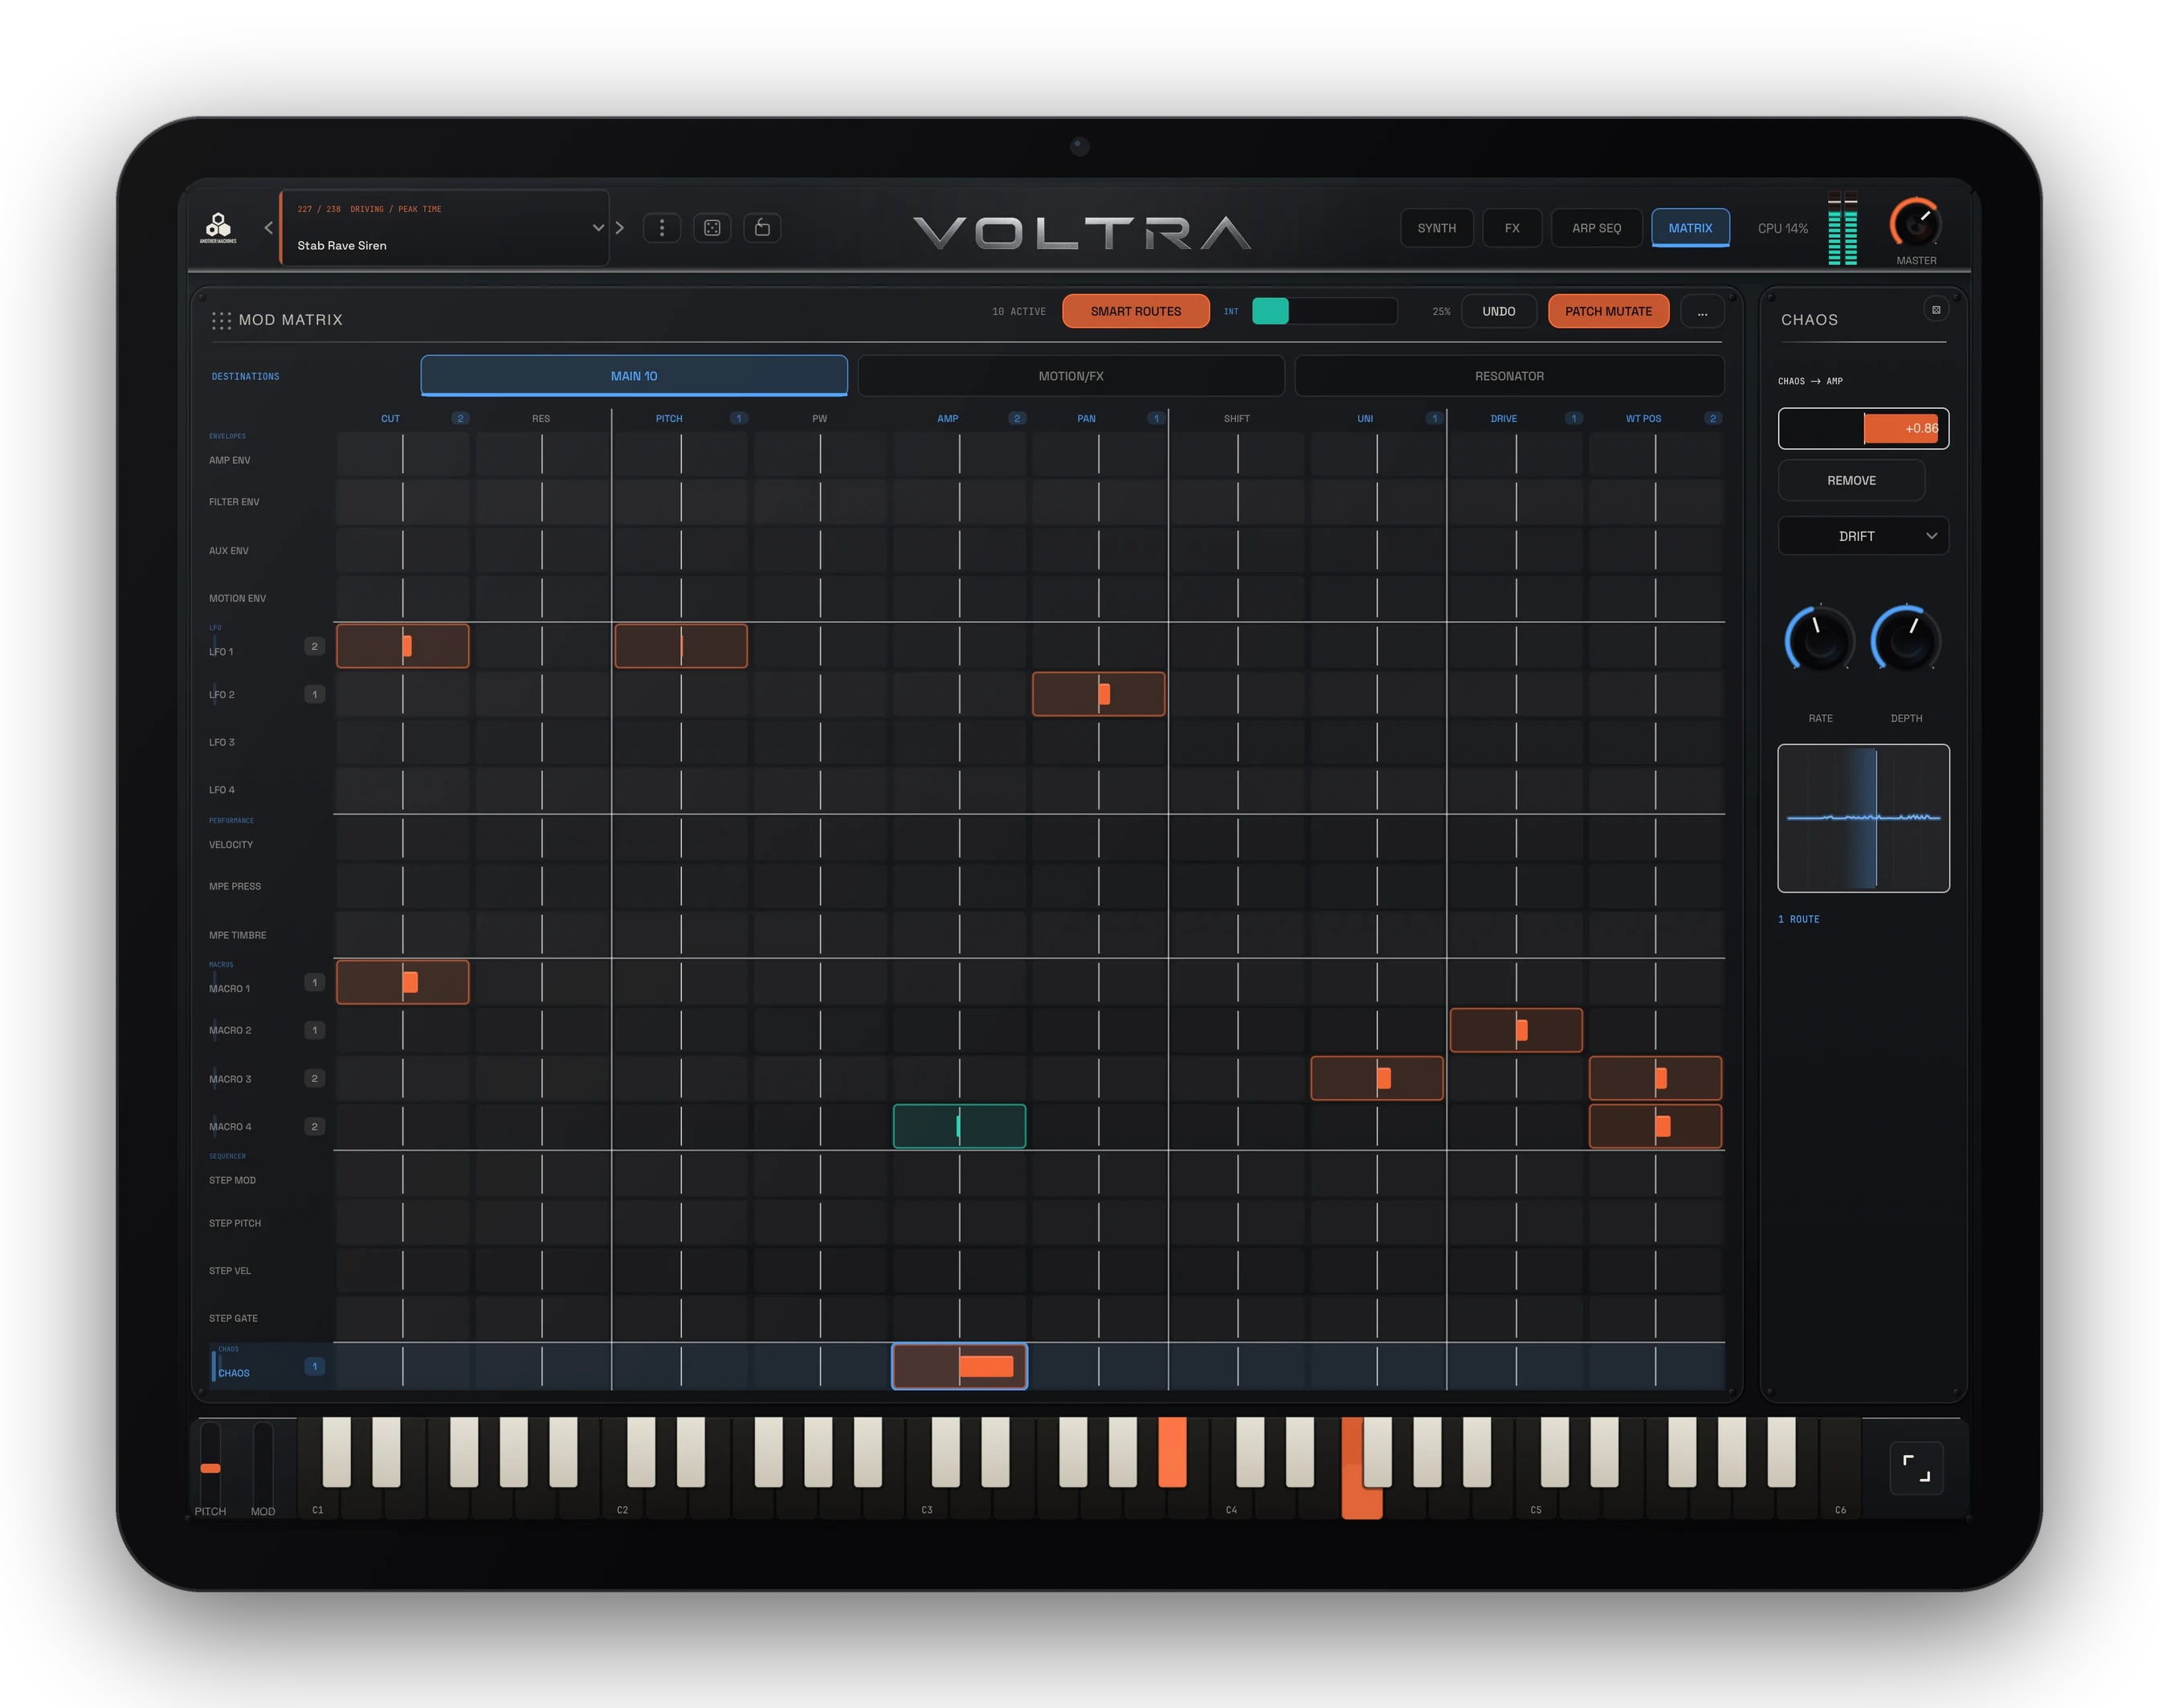The height and width of the screenshot is (1708, 2159).
Task: Click the chaos waveform display
Action: click(x=1863, y=818)
